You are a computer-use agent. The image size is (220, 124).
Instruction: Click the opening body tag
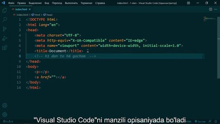point(32,66)
